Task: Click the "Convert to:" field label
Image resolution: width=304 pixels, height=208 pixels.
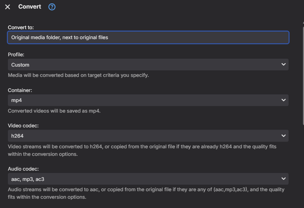Action: click(x=21, y=27)
